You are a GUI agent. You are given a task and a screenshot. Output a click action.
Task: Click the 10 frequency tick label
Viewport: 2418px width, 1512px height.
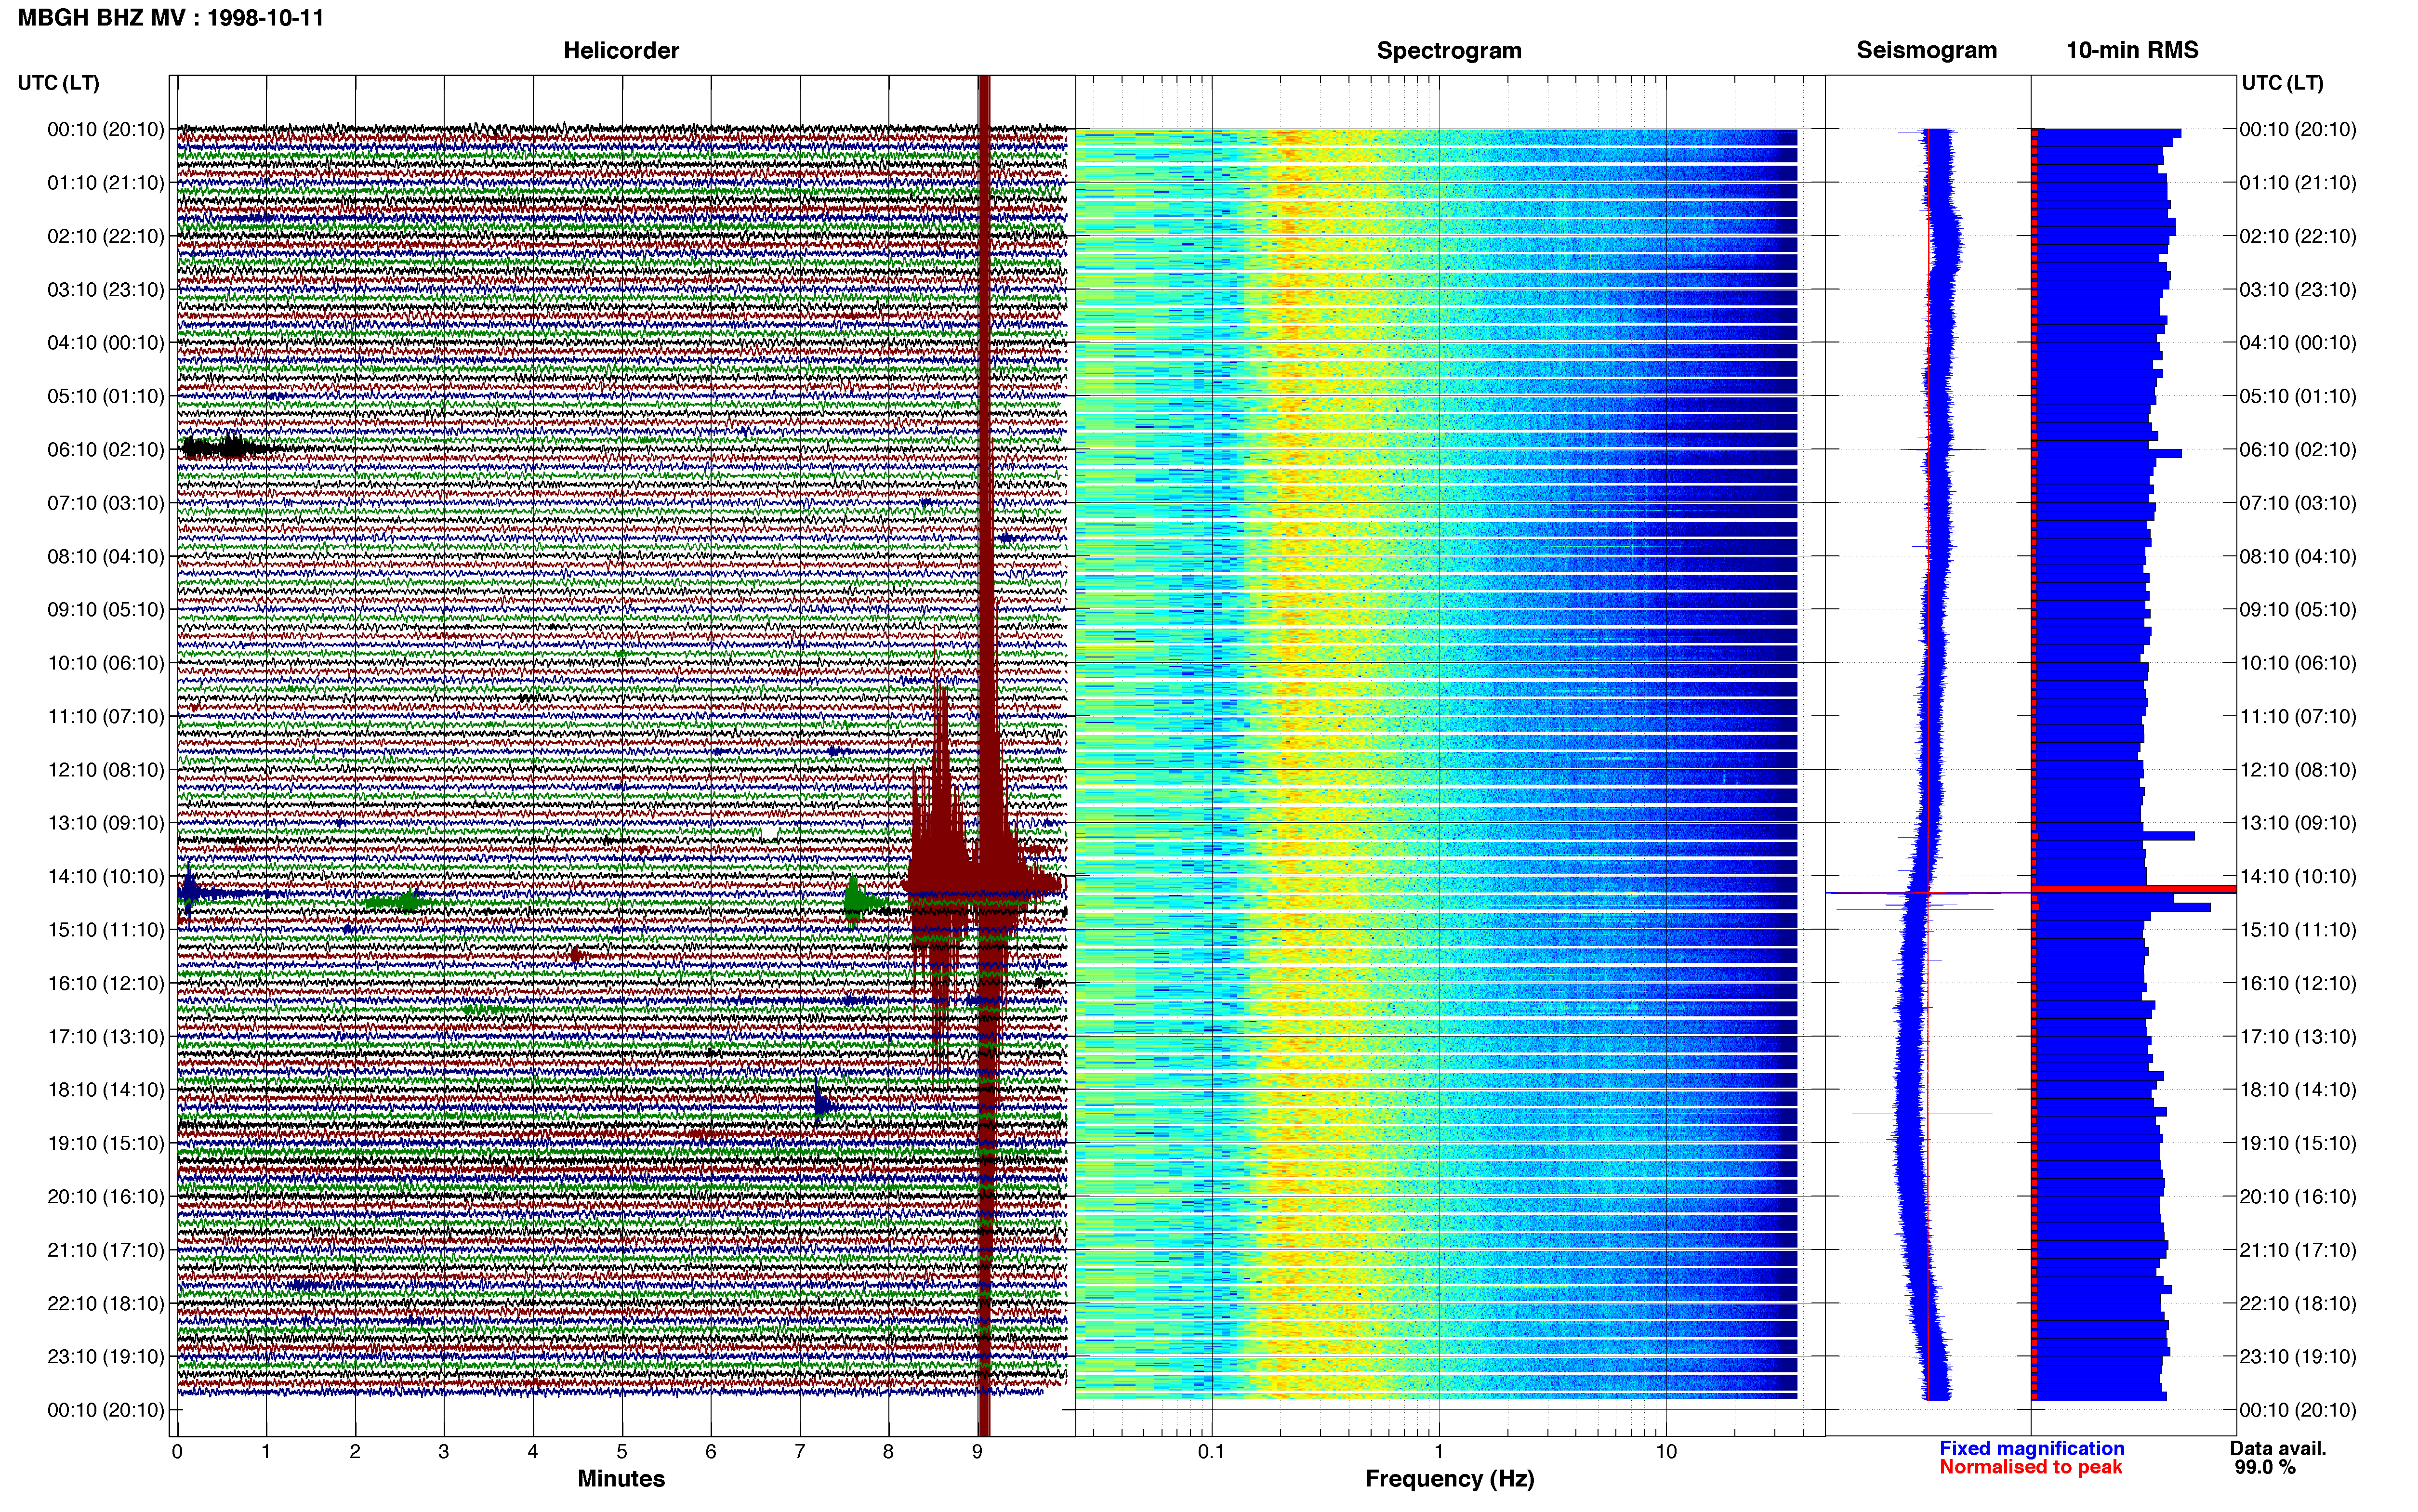1666,1451
